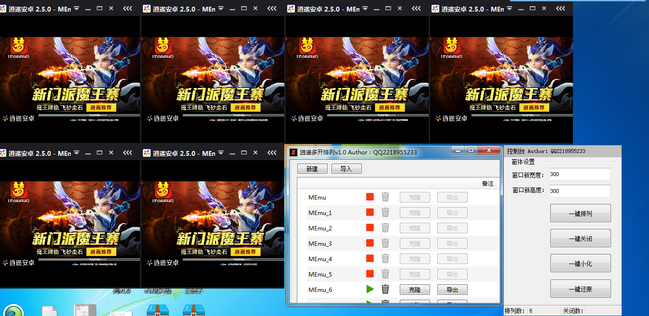Click the delete icon for MEmu_2
649x316 pixels.
[385, 228]
